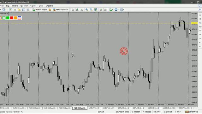Select the H1 timeframe
The height and width of the screenshot is (114, 202).
200,31
